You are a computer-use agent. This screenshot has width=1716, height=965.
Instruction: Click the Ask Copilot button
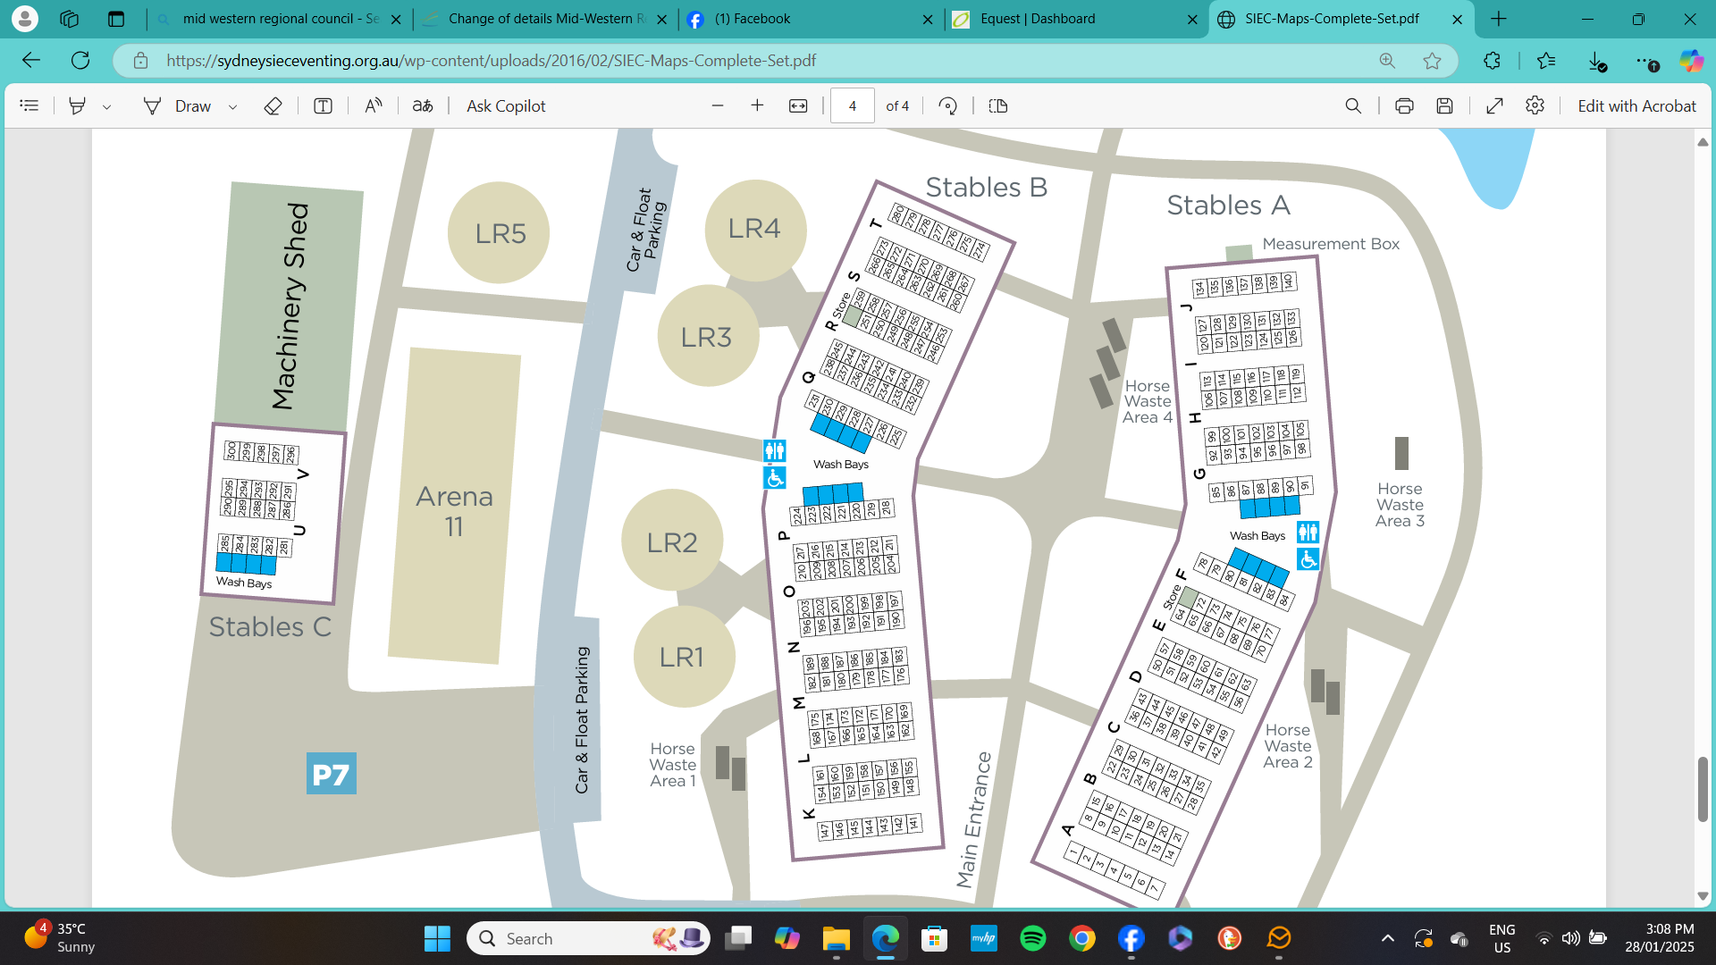click(506, 106)
